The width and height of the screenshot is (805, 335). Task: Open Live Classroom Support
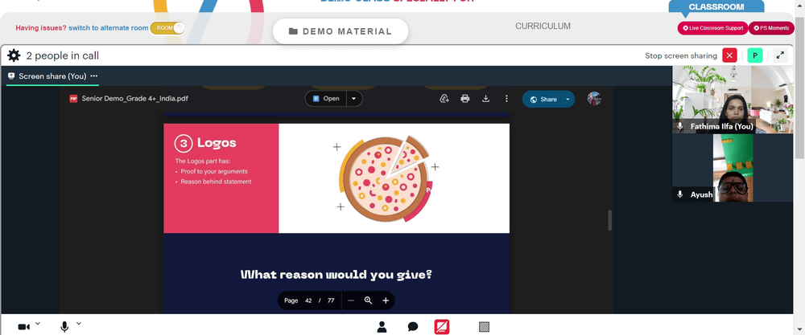712,28
